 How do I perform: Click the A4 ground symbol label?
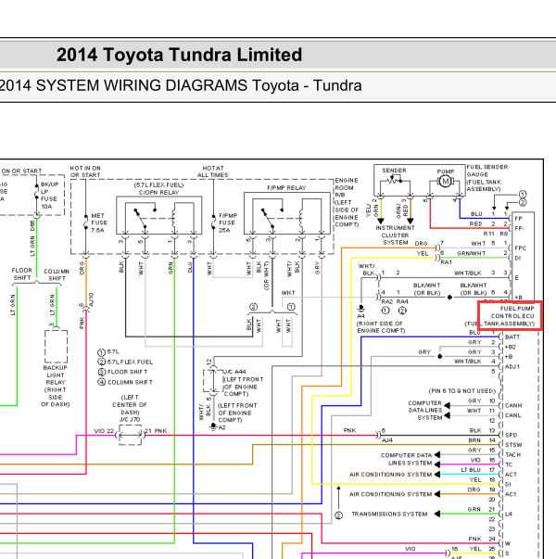[360, 316]
